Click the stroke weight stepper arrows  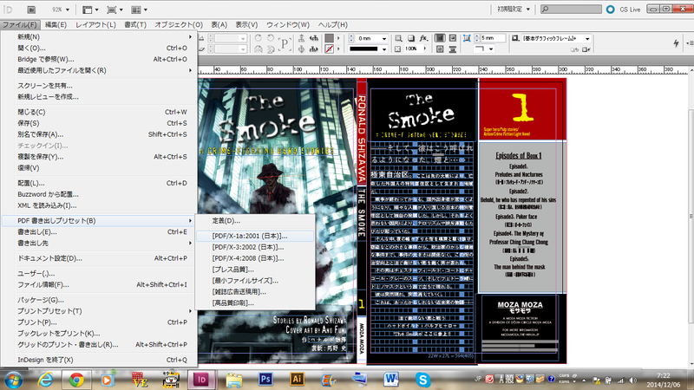point(352,38)
